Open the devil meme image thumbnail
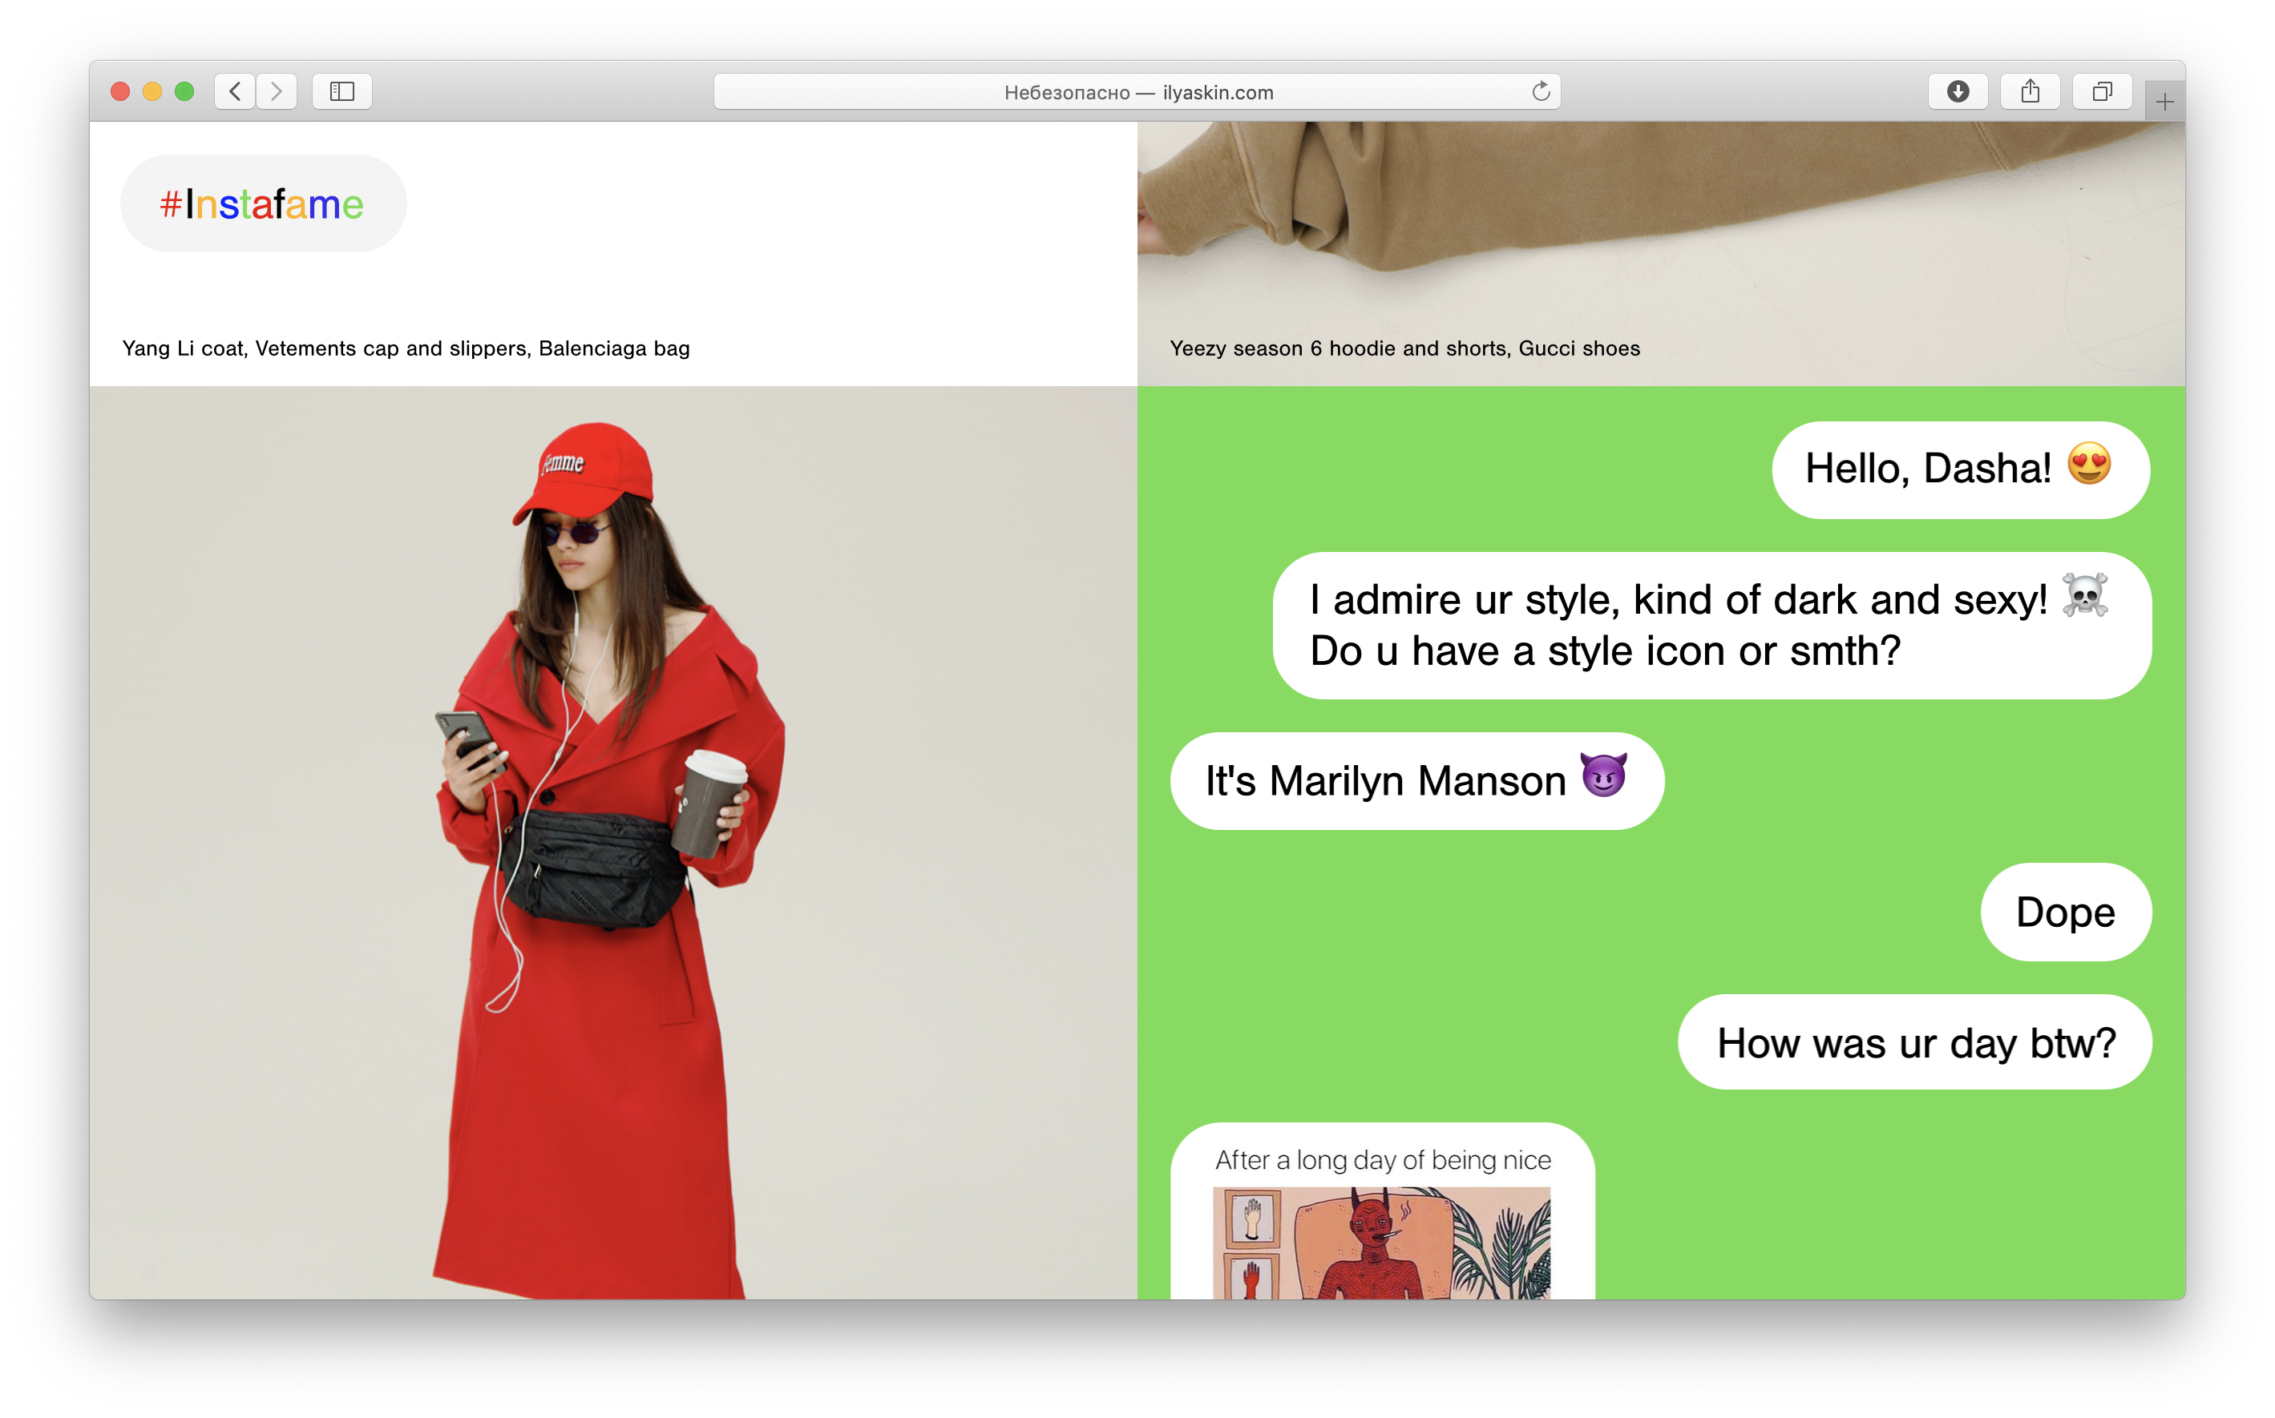Viewport: 2275px width, 1418px height. point(1381,1242)
